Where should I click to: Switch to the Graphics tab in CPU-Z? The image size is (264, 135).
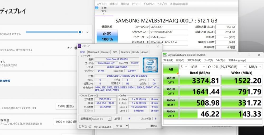click(125, 52)
